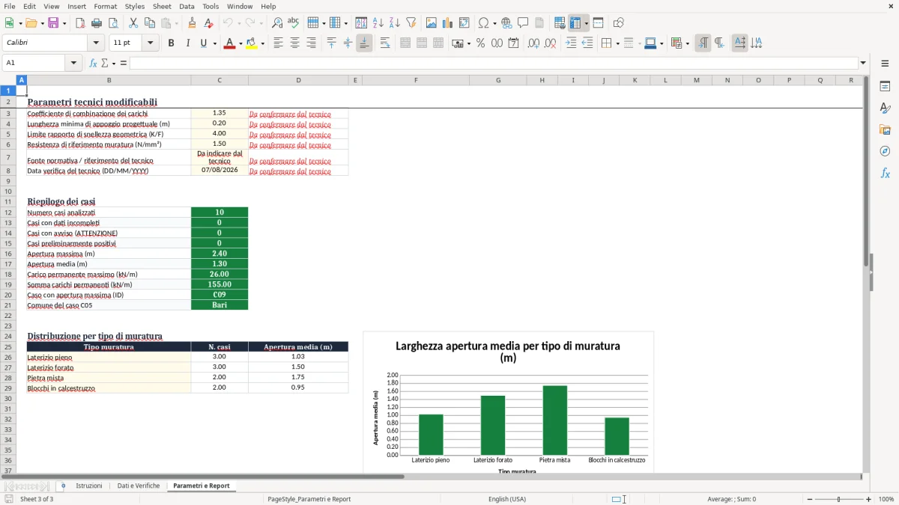Viewport: 899px width, 505px height.
Task: Insert a comment
Action: coord(523,23)
